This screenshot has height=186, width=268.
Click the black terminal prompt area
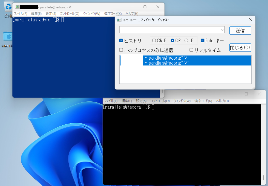point(128,107)
